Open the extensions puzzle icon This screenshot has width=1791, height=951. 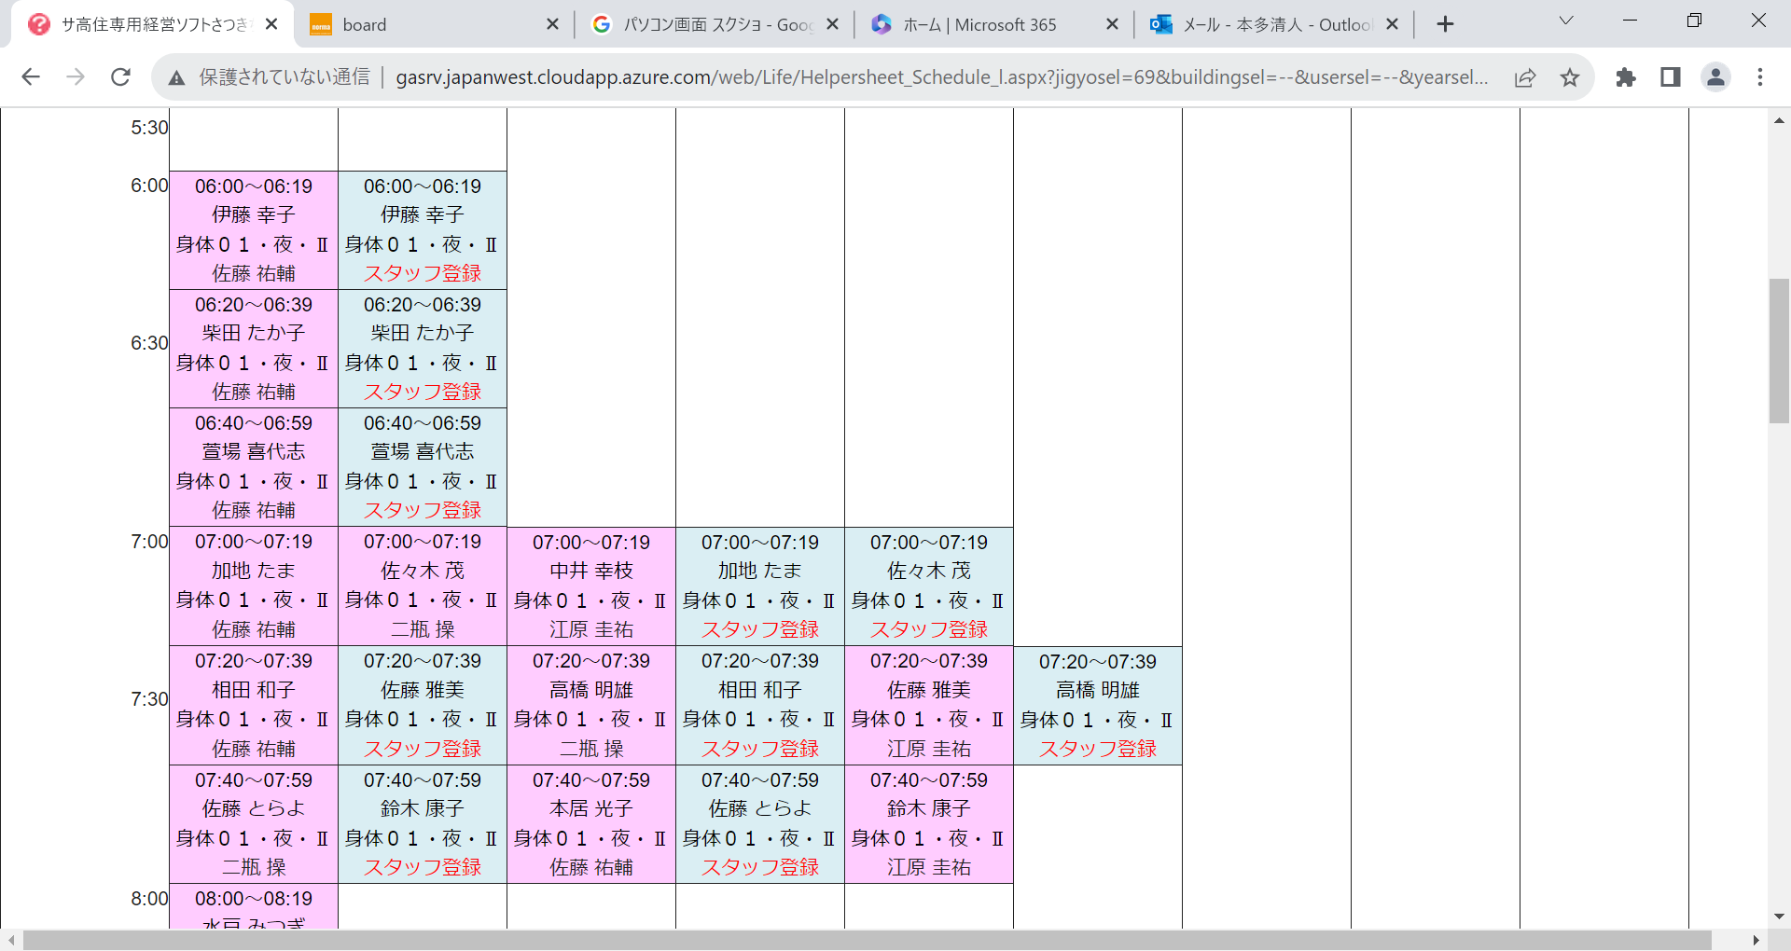(x=1626, y=77)
